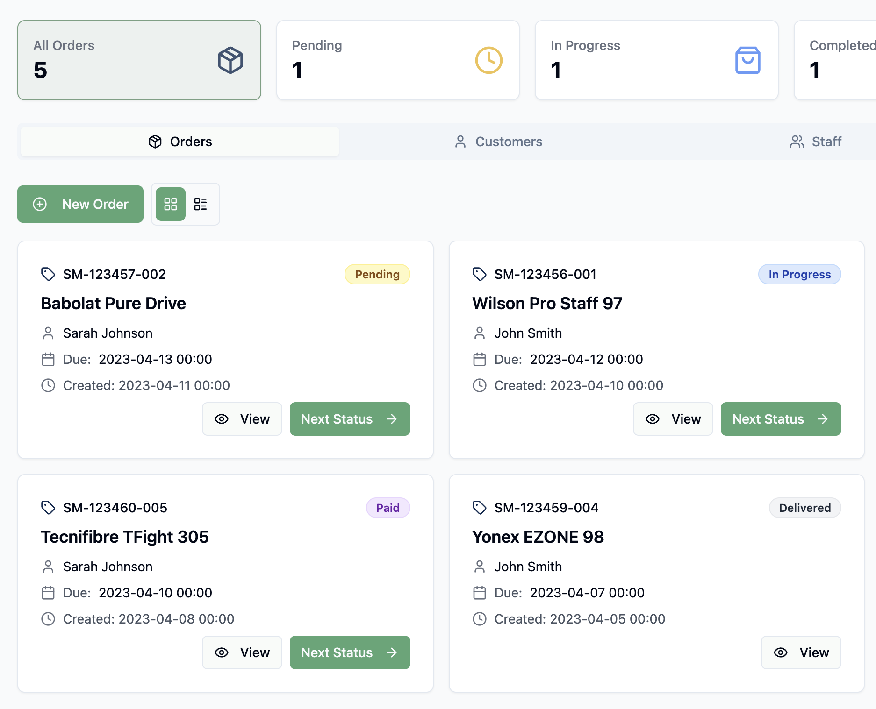Click the Paid status badge
The height and width of the screenshot is (709, 876).
tap(388, 508)
